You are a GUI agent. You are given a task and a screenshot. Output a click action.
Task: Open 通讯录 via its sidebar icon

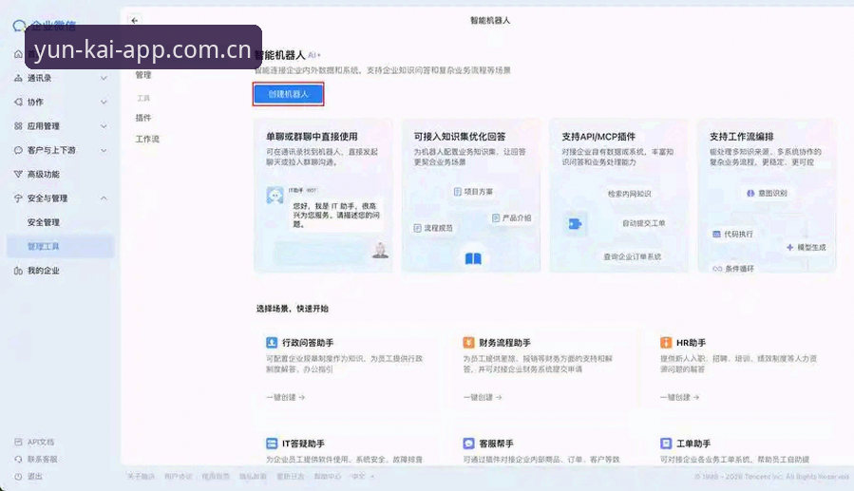[18, 78]
